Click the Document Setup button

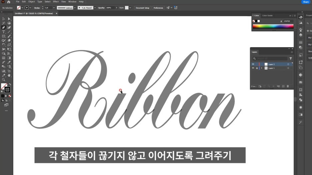[x=142, y=8]
